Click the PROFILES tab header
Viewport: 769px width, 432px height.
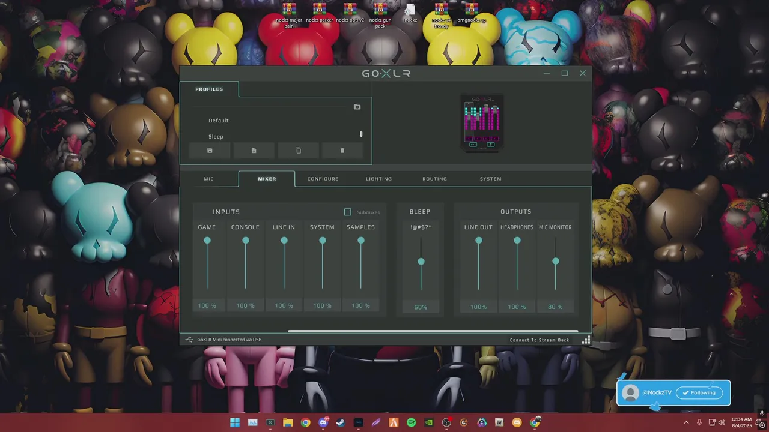coord(209,89)
